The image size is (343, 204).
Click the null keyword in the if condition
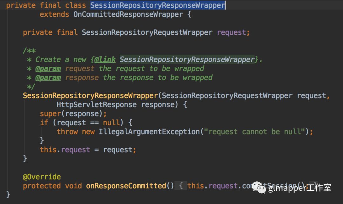[x=111, y=123]
